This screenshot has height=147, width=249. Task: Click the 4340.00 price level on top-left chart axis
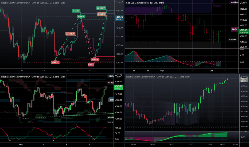119,28
